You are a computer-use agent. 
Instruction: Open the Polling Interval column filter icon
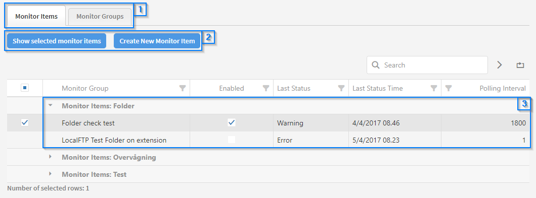click(x=449, y=88)
